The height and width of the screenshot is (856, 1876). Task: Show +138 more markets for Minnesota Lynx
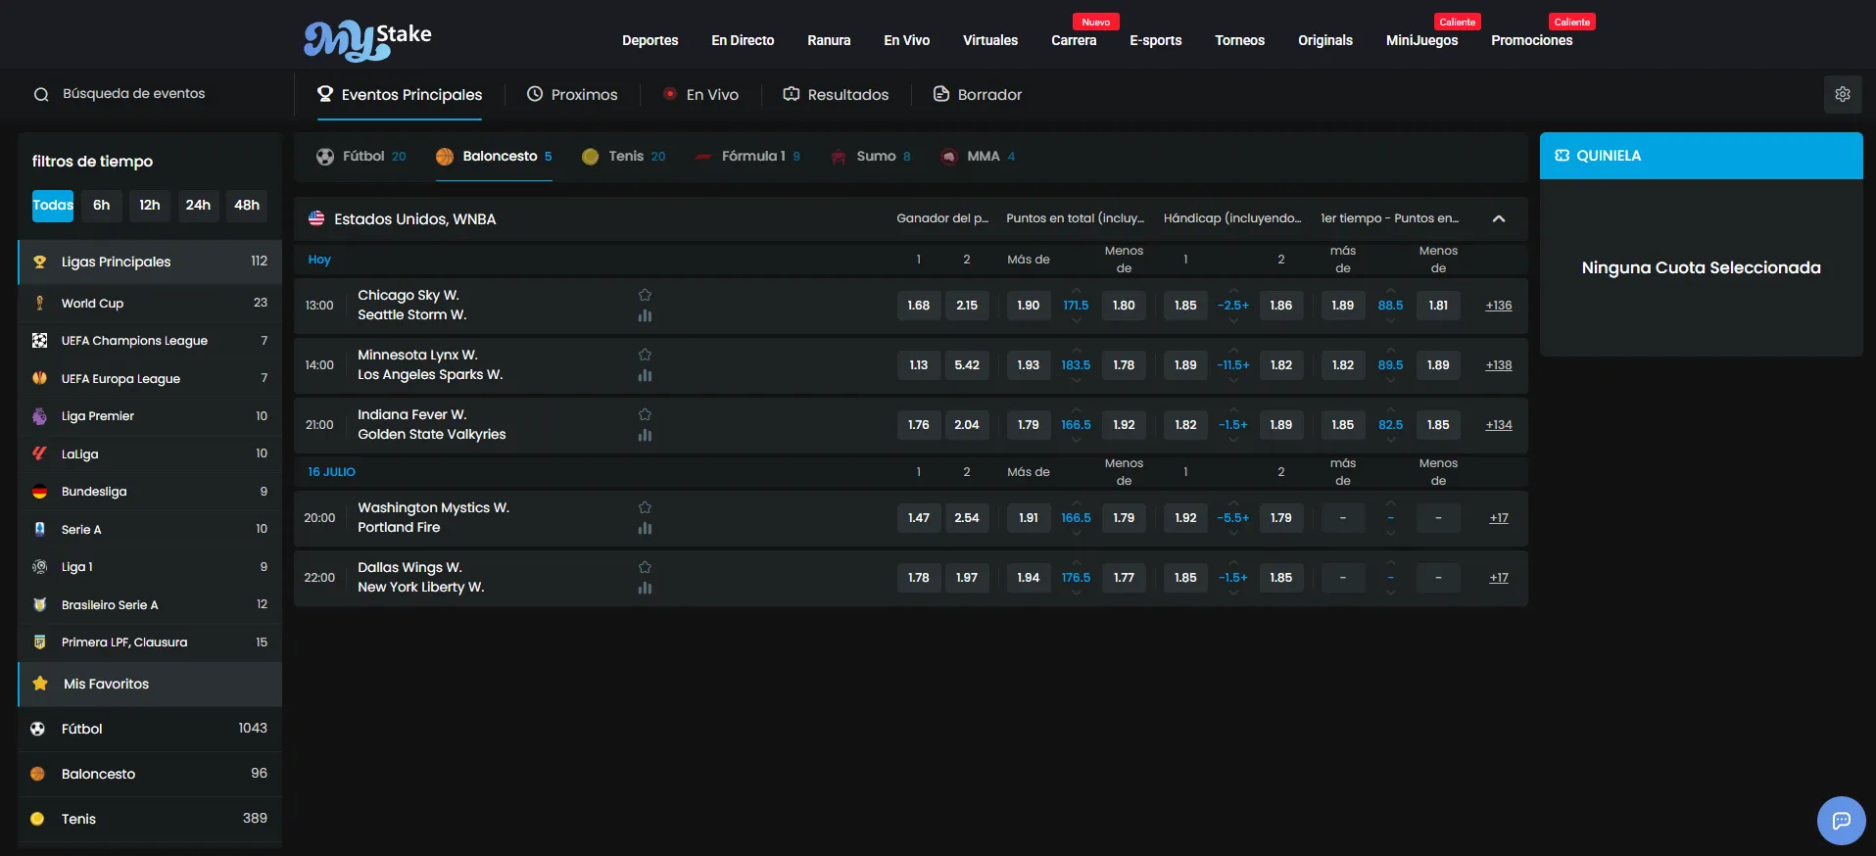coord(1499,365)
